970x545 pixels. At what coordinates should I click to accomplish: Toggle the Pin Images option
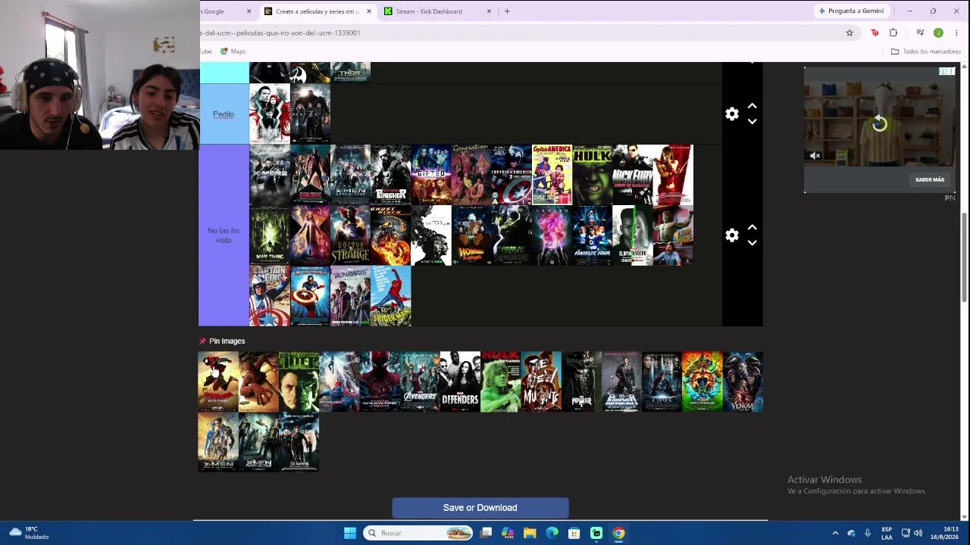222,341
